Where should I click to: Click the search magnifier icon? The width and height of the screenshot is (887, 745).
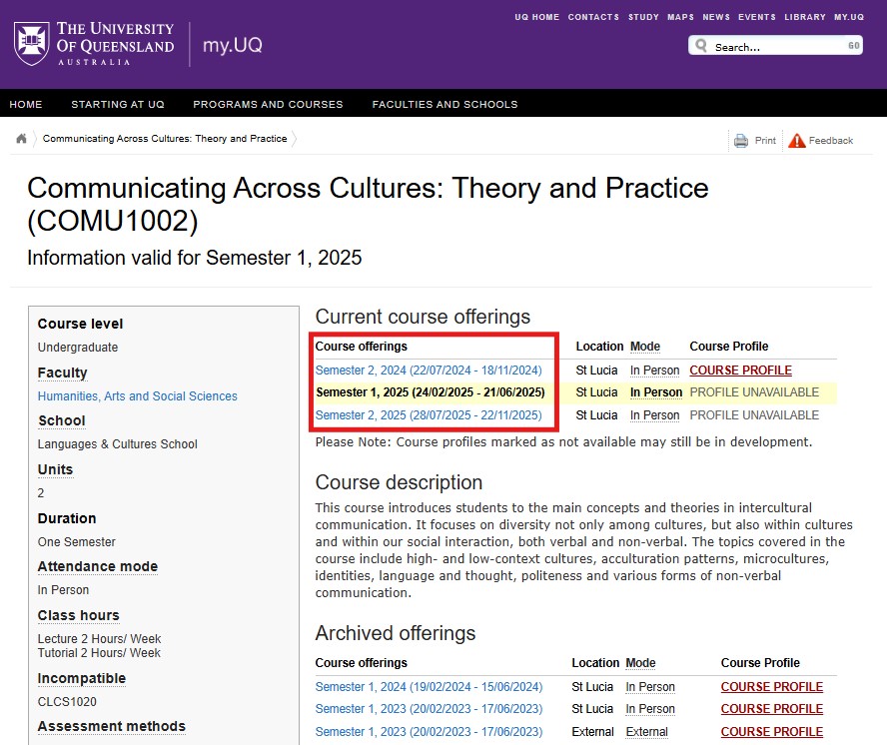pos(701,46)
